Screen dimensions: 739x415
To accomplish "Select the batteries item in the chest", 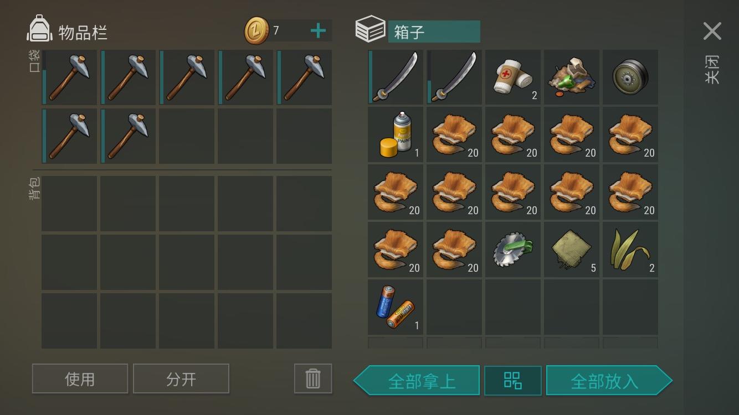I will point(396,307).
